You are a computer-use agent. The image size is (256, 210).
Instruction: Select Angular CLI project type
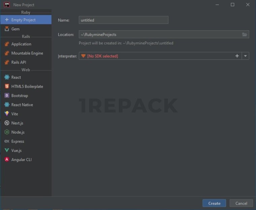click(x=21, y=160)
